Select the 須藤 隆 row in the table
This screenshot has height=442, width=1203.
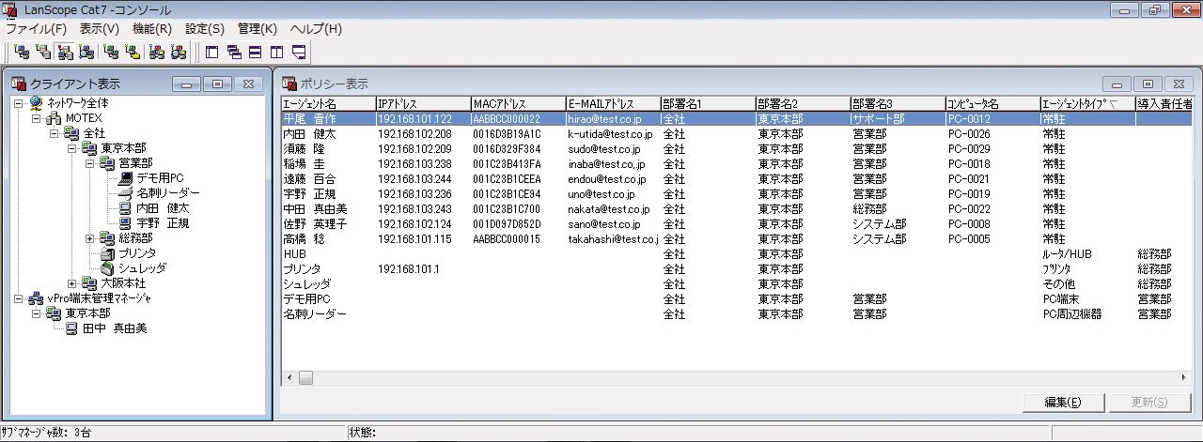coord(737,149)
